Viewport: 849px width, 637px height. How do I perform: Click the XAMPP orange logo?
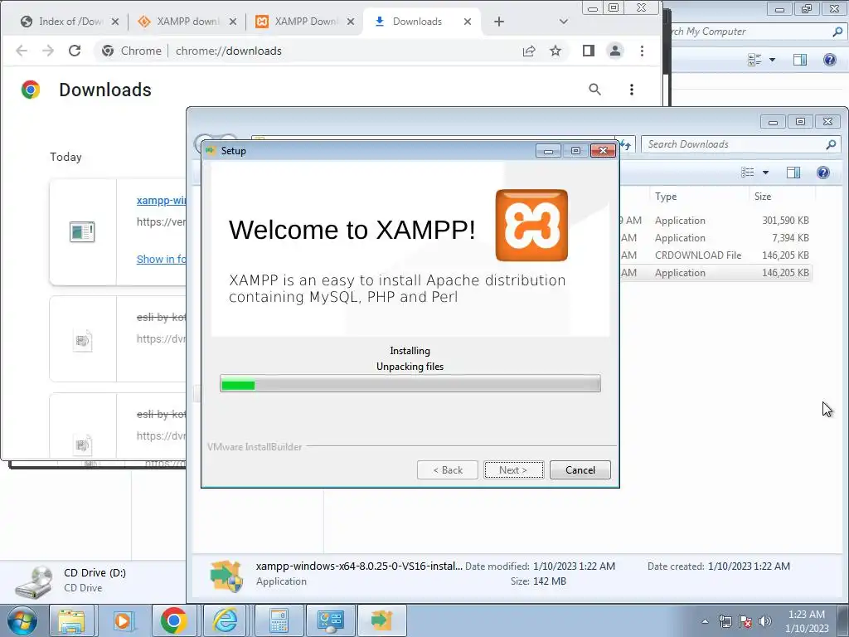tap(531, 225)
